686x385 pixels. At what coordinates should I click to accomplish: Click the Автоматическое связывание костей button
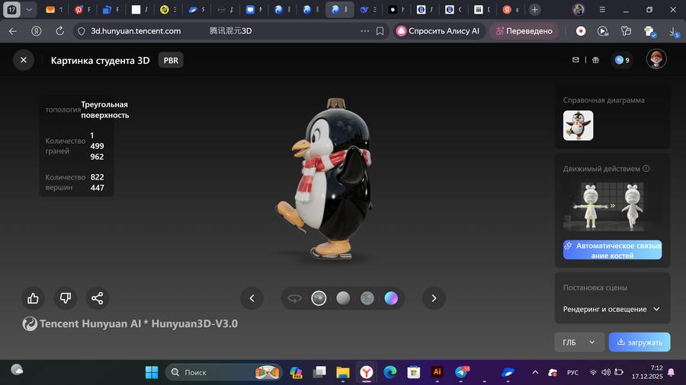click(612, 250)
